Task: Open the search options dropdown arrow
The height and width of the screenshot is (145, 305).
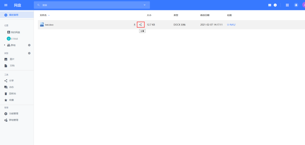Action: click(x=144, y=5)
